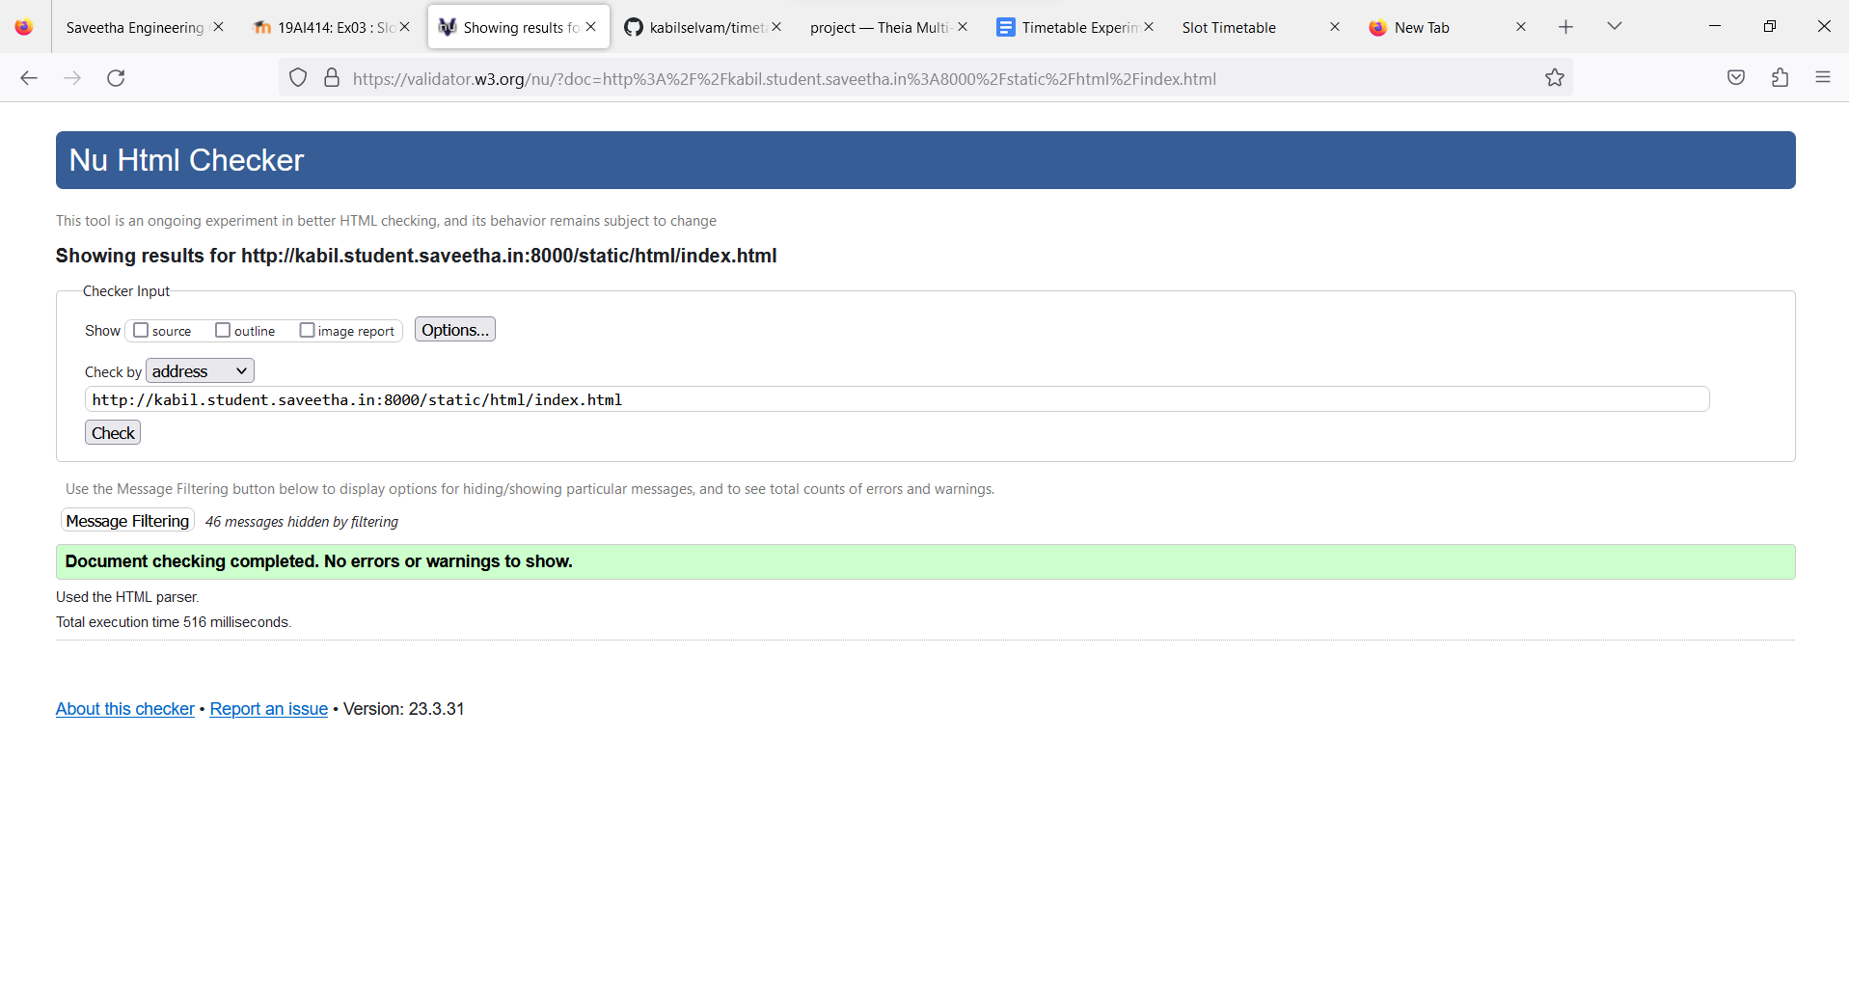
Task: Restore down the Firefox window
Action: pos(1769,27)
